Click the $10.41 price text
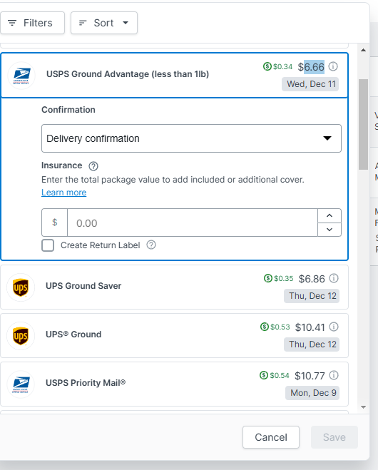 [x=310, y=327]
